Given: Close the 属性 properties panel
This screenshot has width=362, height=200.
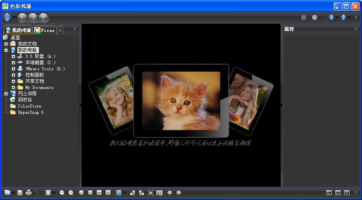Looking at the screenshot, I should pyautogui.click(x=356, y=29).
